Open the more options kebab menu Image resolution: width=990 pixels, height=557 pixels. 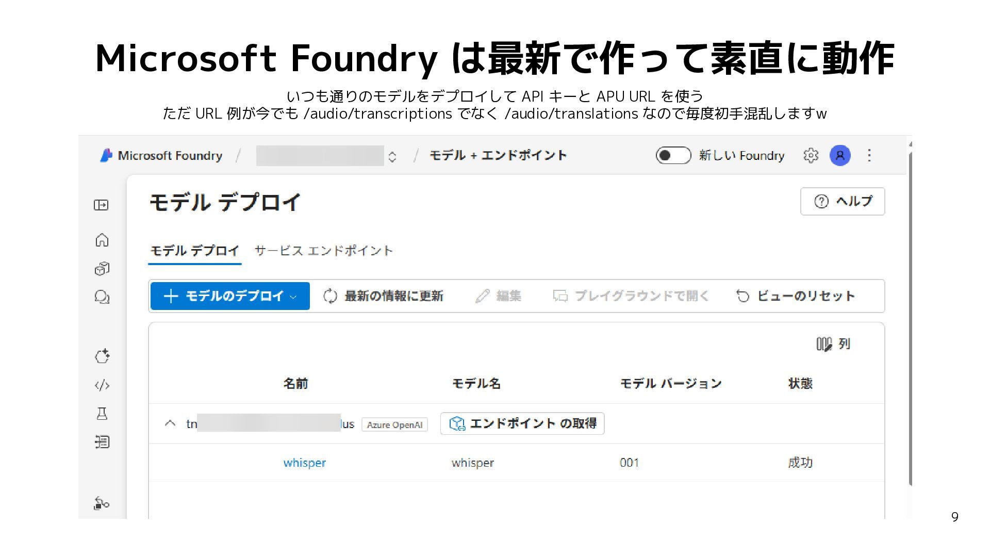(869, 155)
